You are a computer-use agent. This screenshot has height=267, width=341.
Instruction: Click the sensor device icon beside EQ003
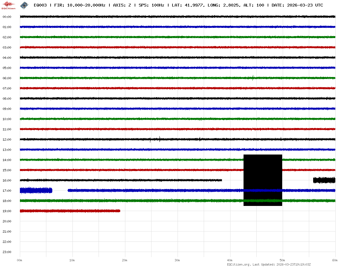(24, 5)
